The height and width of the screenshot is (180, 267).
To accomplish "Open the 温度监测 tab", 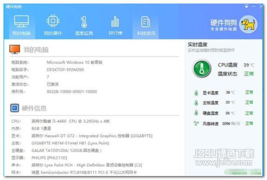I will click(84, 25).
